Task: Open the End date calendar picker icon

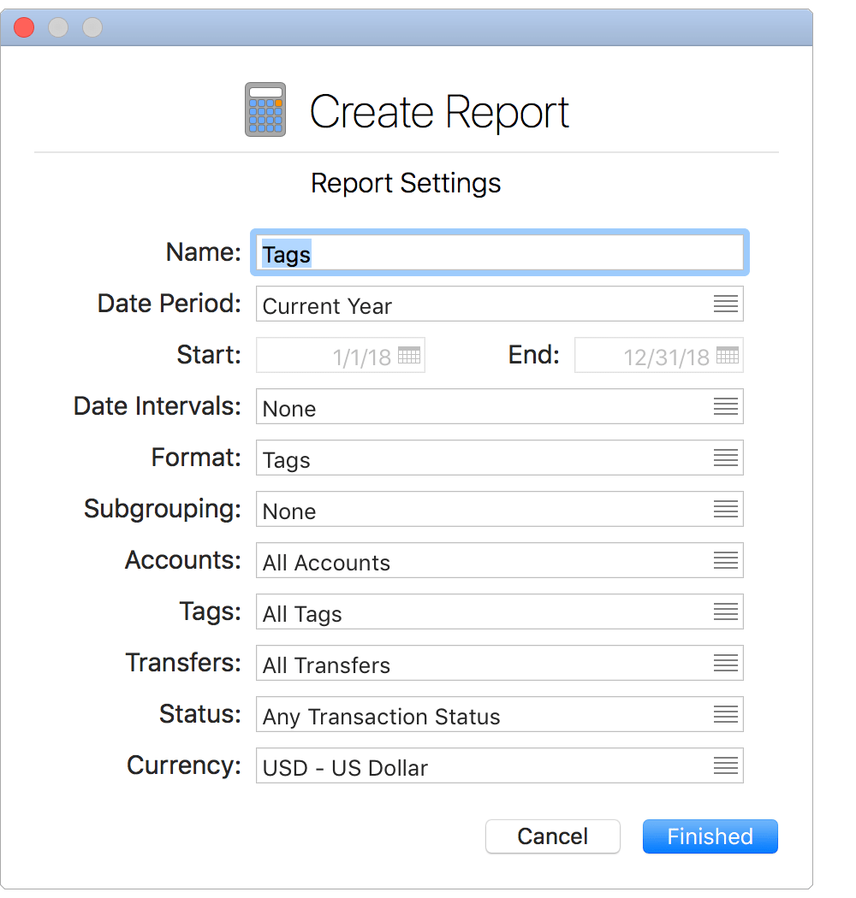Action: click(727, 355)
